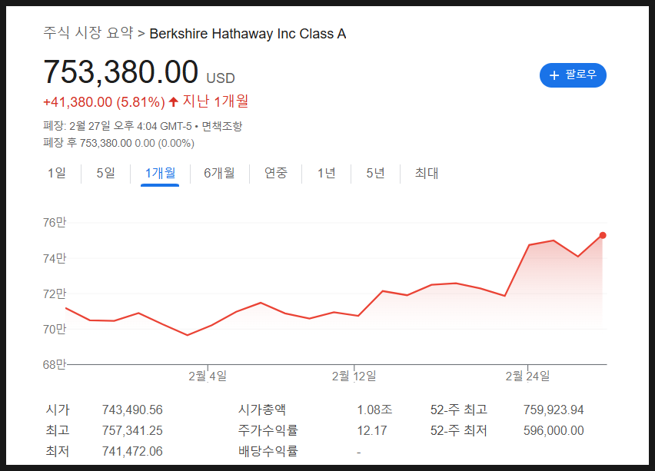This screenshot has width=655, height=471.
Task: Click the 최고 value 757,341.25
Action: click(x=132, y=430)
